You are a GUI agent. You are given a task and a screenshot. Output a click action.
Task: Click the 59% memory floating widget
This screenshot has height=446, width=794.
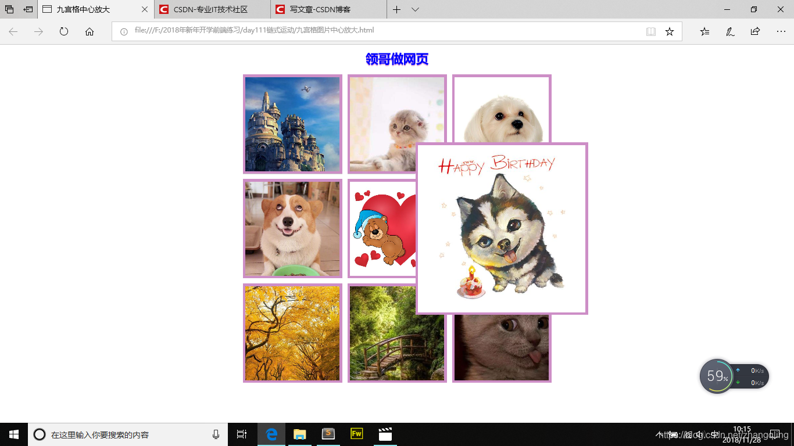click(717, 376)
